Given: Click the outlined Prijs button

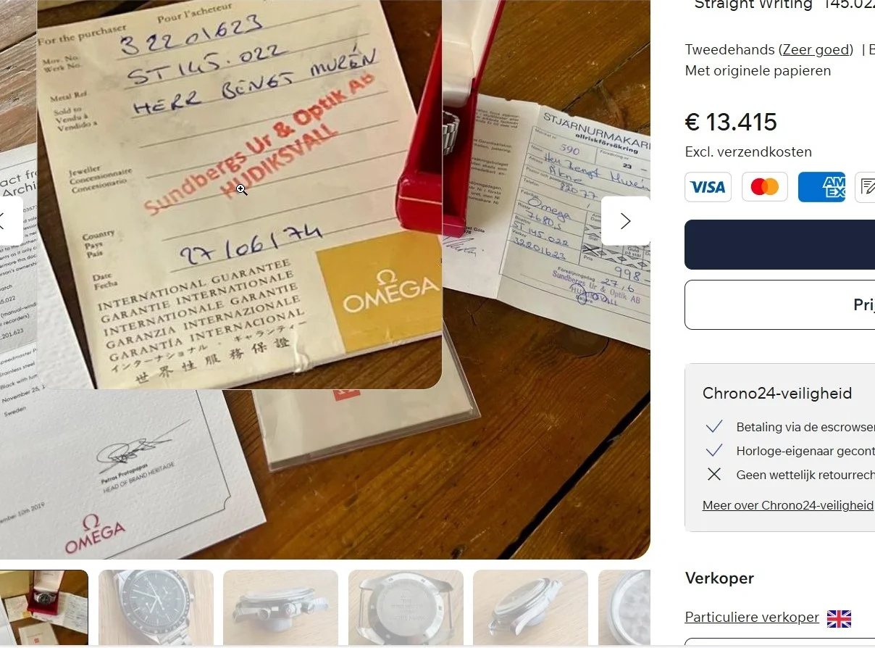Looking at the screenshot, I should click(779, 304).
